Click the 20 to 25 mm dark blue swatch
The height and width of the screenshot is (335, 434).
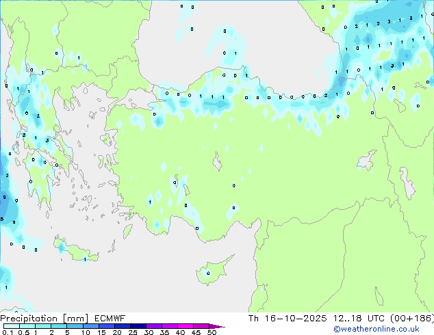click(x=122, y=326)
